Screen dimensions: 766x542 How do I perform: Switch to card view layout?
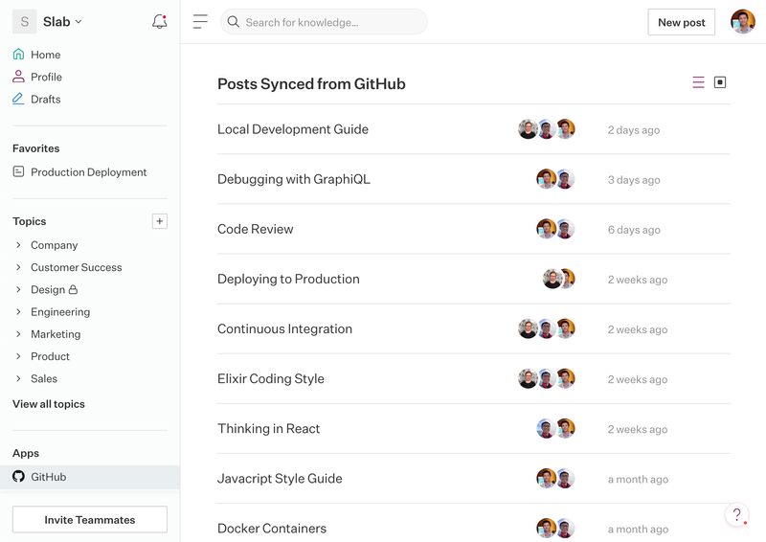[720, 83]
